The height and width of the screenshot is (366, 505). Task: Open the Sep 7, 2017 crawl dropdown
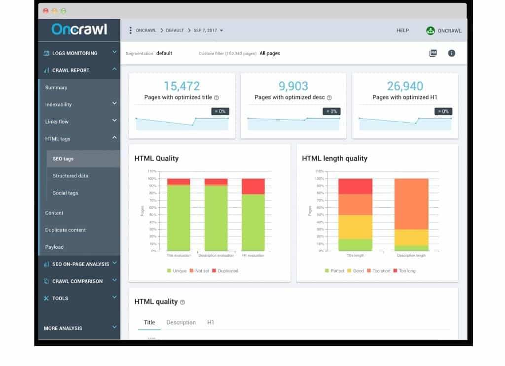(x=208, y=31)
